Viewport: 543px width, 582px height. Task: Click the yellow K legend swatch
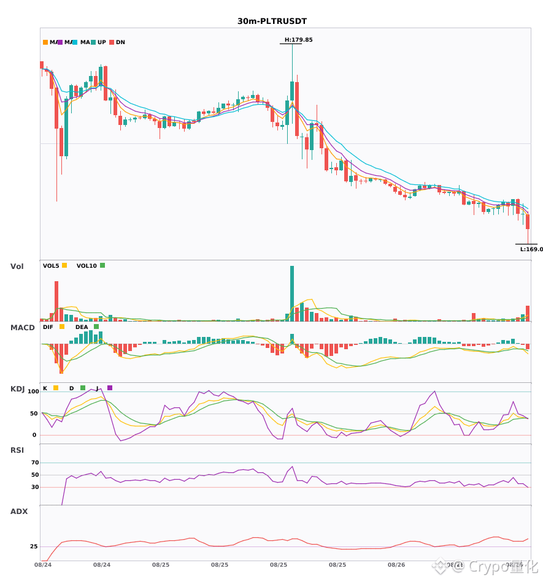click(x=56, y=388)
